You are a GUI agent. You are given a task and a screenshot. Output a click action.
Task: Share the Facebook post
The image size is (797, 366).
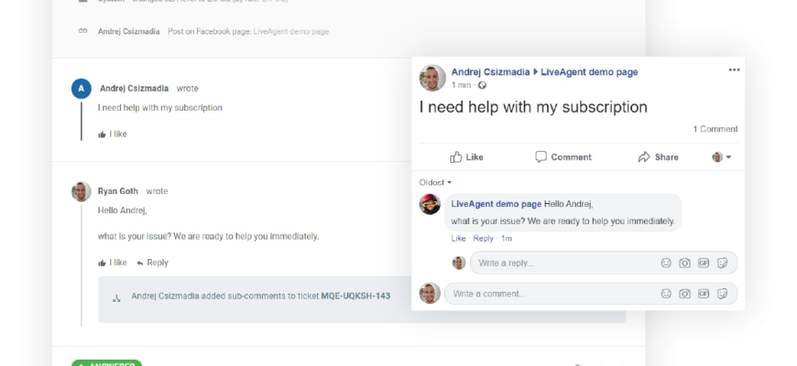[658, 157]
